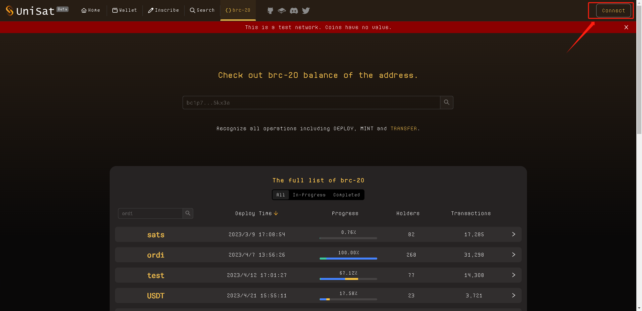Click the Connect button
The image size is (642, 311).
(613, 11)
